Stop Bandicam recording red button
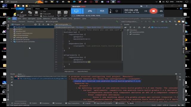Viewport: 191px width, 107px height. click(153, 11)
